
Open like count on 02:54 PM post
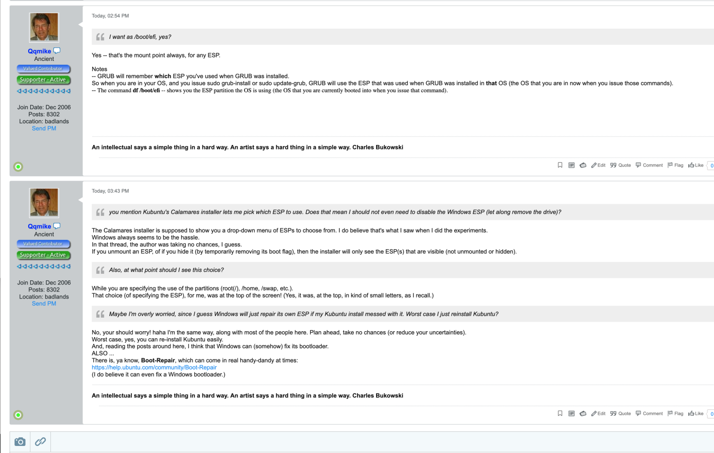click(x=711, y=166)
